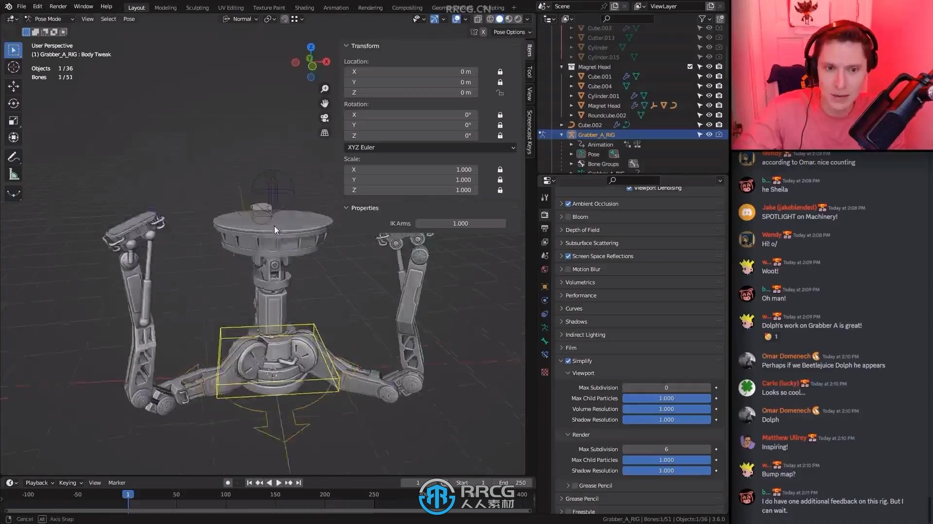Click the outliner filter funnel icon
This screenshot has width=933, height=524.
coord(702,18)
